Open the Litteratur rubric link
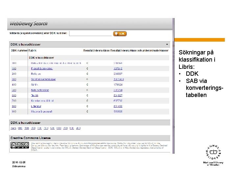The image size is (237, 177). coord(36,106)
